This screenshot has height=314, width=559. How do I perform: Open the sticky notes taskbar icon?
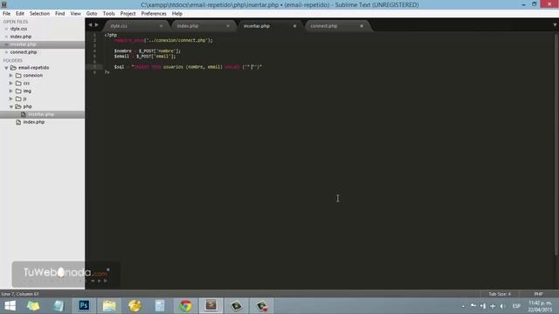33,306
